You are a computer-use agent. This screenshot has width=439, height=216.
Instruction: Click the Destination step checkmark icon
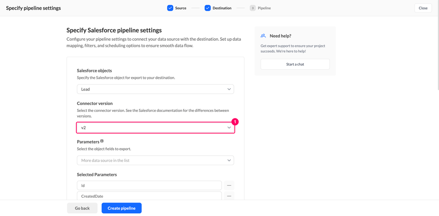(x=207, y=8)
